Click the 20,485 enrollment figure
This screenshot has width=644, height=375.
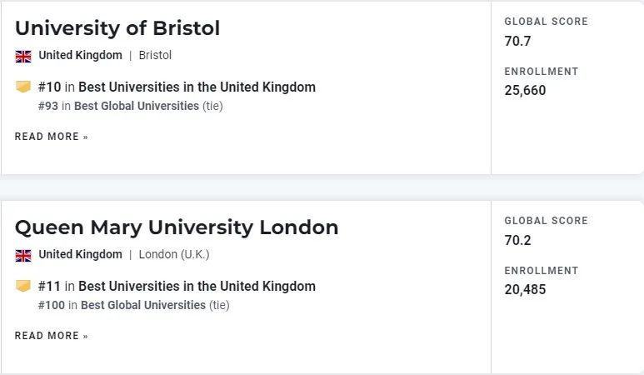pyautogui.click(x=526, y=289)
